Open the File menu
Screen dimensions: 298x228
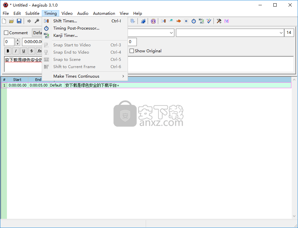tap(6, 13)
